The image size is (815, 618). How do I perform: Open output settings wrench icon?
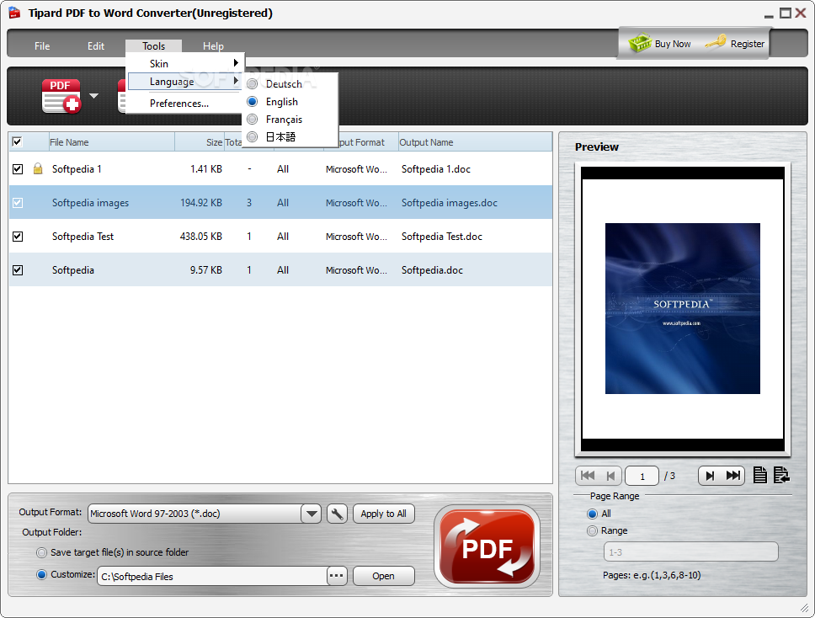point(337,514)
